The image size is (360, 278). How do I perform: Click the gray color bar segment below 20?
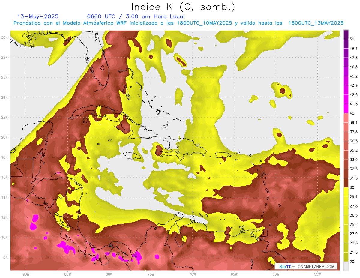[346, 266]
